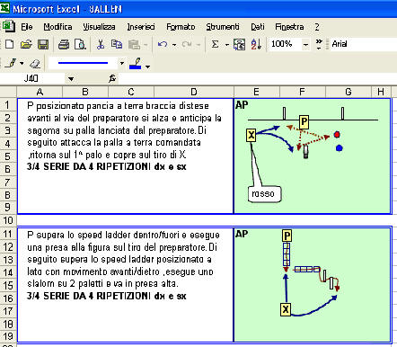The height and width of the screenshot is (347, 397).
Task: Expand the zoom percentage dropdown
Action: [x=305, y=45]
